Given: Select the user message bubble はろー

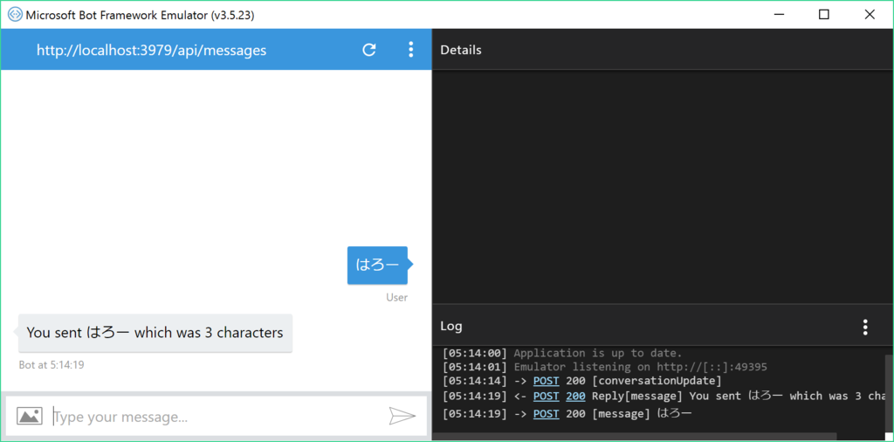Looking at the screenshot, I should click(x=377, y=266).
